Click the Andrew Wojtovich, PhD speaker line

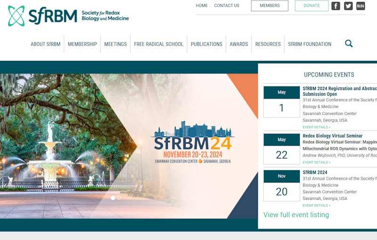(x=340, y=155)
